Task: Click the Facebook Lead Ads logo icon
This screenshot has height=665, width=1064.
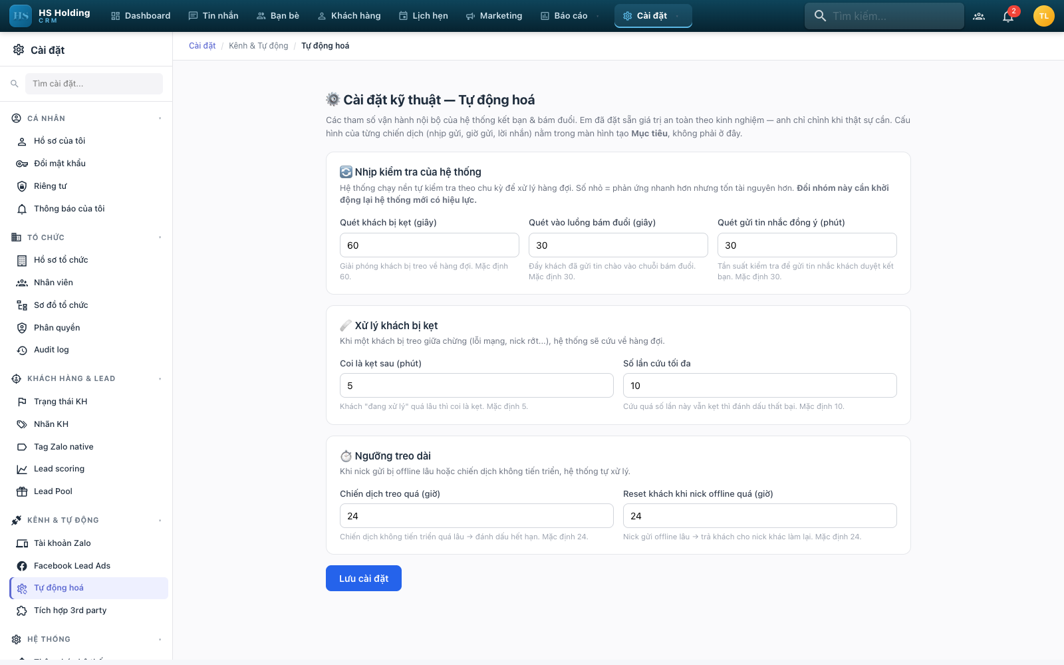Action: pyautogui.click(x=22, y=566)
